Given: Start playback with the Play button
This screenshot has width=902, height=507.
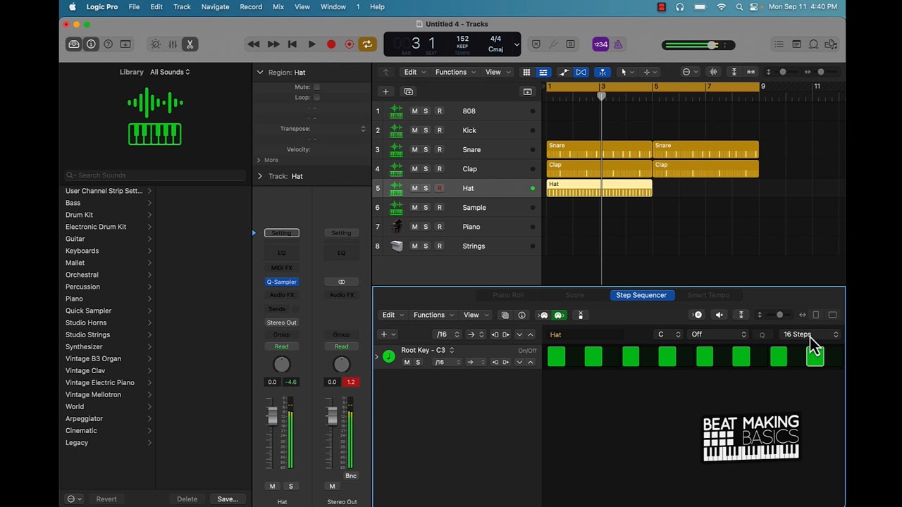Looking at the screenshot, I should [x=311, y=44].
